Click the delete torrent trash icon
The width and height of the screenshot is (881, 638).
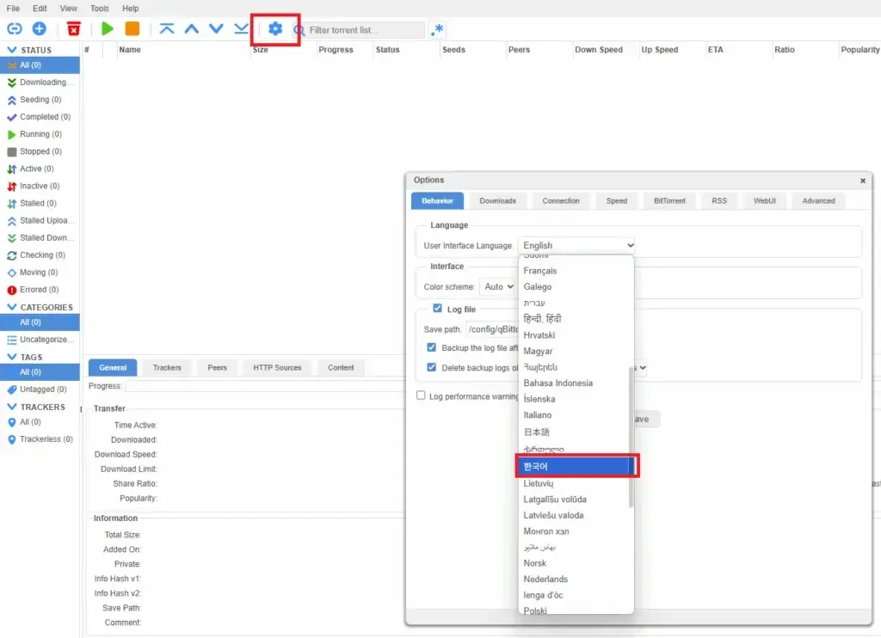73,28
